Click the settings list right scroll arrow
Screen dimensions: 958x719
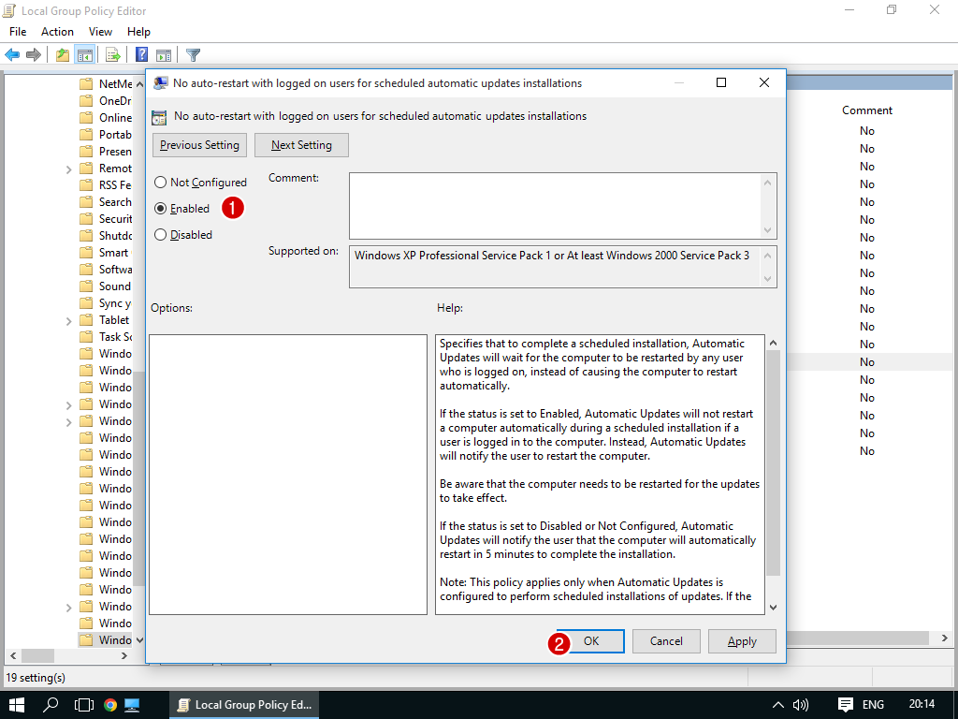click(945, 638)
